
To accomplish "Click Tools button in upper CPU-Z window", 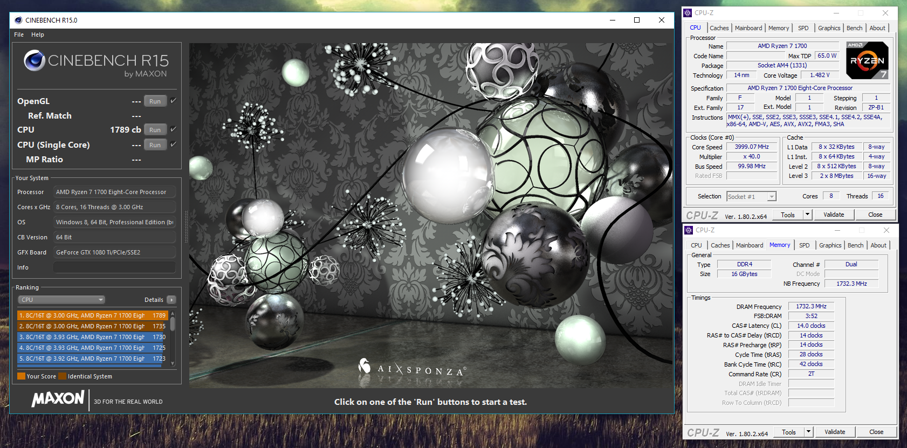I will [788, 215].
